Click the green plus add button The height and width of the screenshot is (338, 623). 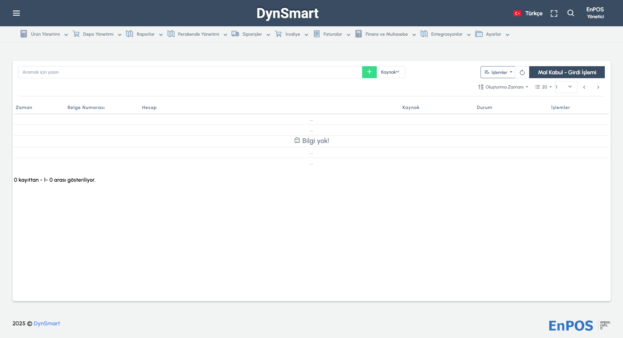click(369, 72)
